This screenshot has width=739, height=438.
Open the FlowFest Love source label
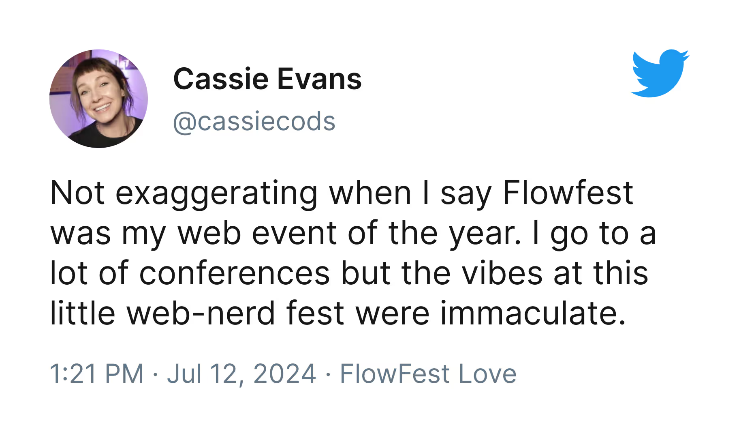tap(428, 374)
